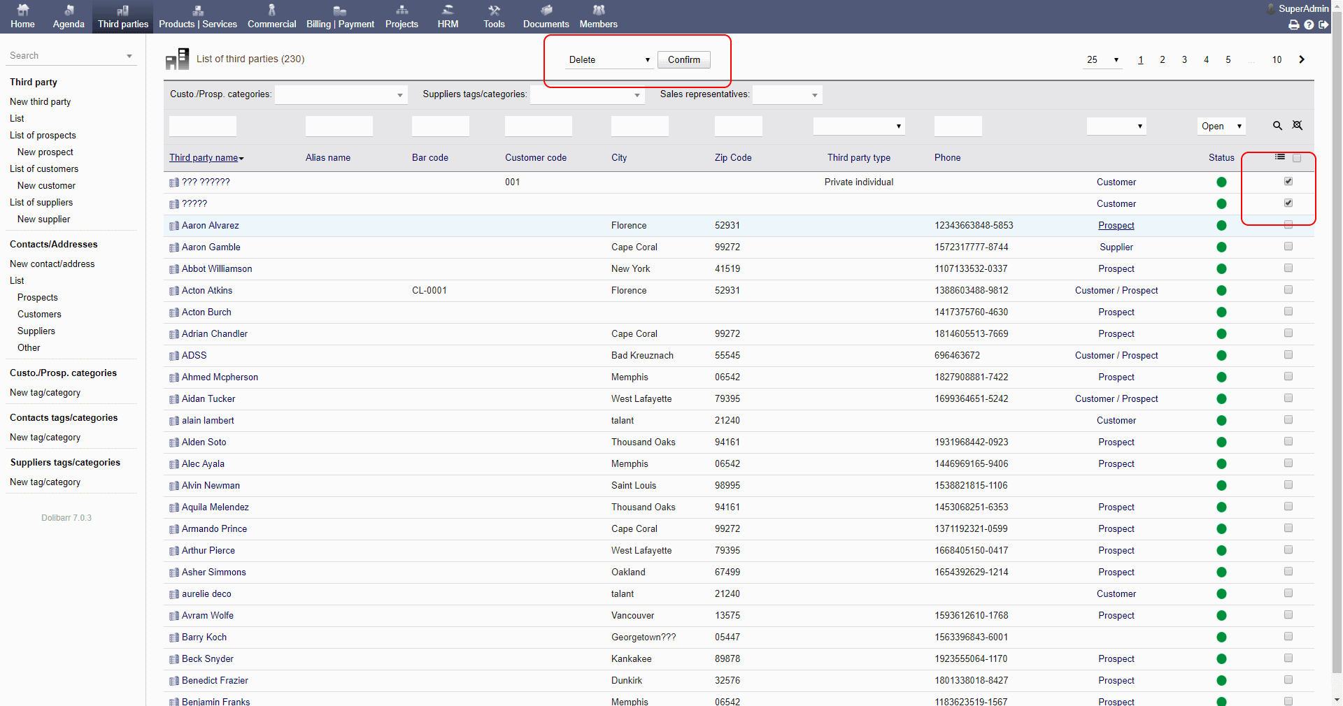Viewport: 1343px width, 706px height.
Task: Open the Members module icon
Action: pyautogui.click(x=598, y=10)
